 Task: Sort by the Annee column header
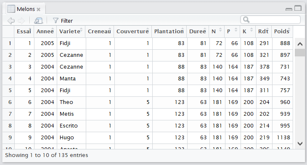pos(45,31)
